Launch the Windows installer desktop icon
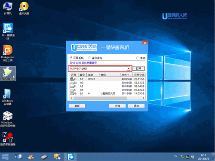This screenshot has width=215, height=161. [x=7, y=97]
